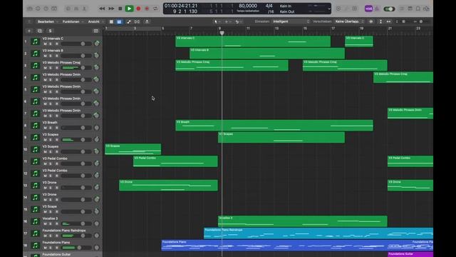
Task: Open the List Editors icon
Action: tap(402, 9)
